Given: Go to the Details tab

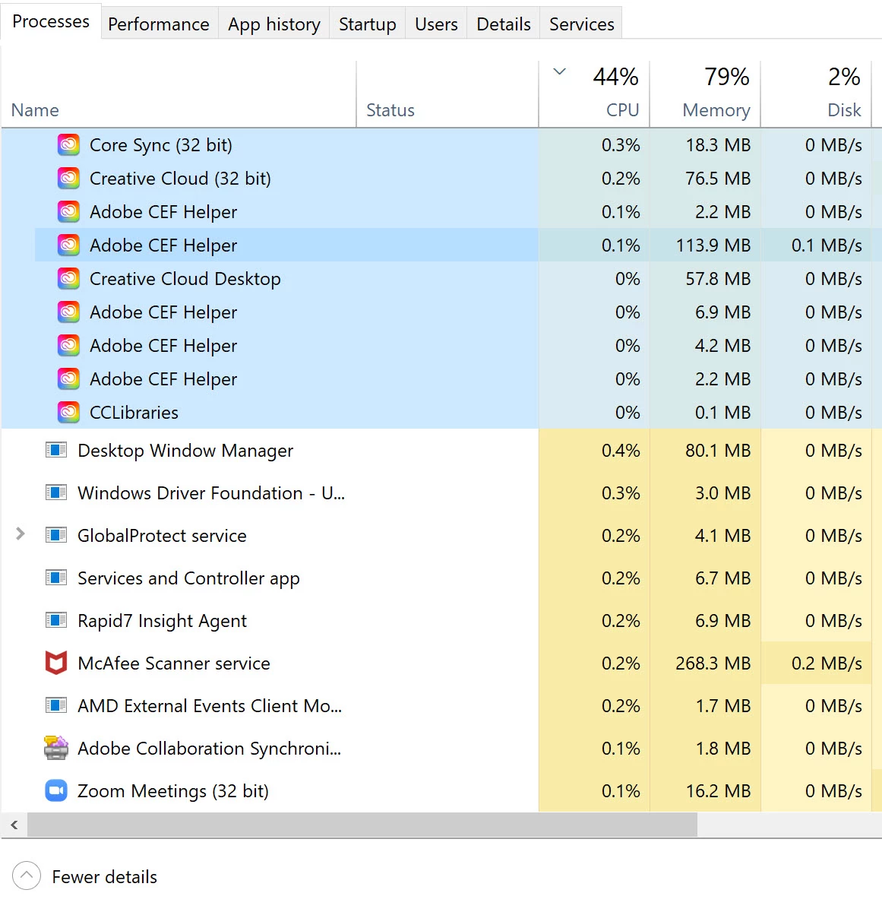Looking at the screenshot, I should coord(504,24).
